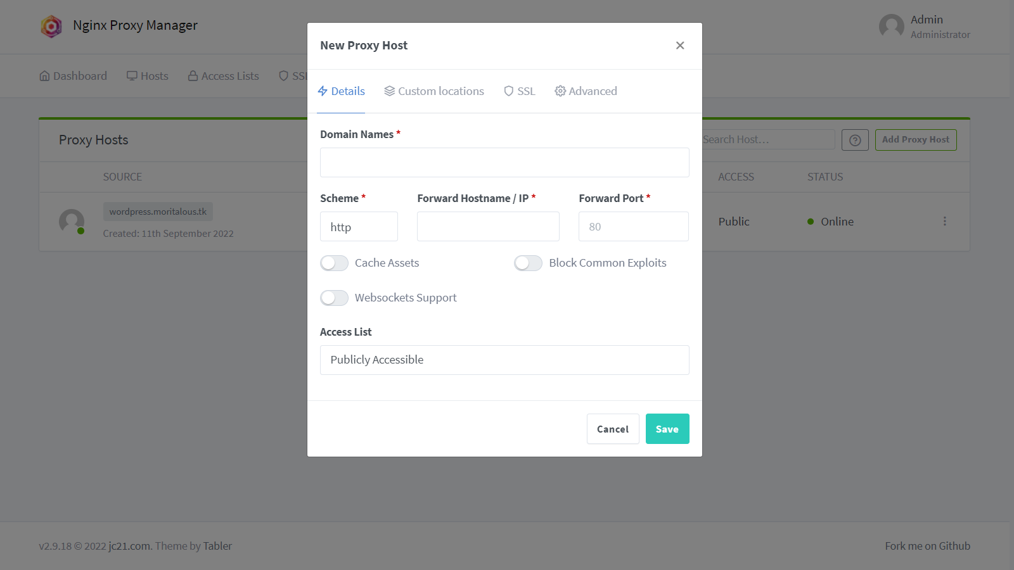Click the Cancel button

(x=613, y=429)
